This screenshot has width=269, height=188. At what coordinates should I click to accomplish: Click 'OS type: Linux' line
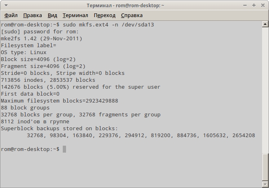pos(24,52)
